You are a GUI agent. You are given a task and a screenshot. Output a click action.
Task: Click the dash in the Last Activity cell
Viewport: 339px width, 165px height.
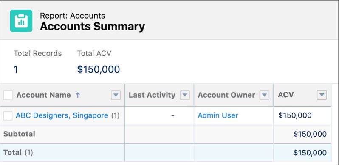(173, 115)
